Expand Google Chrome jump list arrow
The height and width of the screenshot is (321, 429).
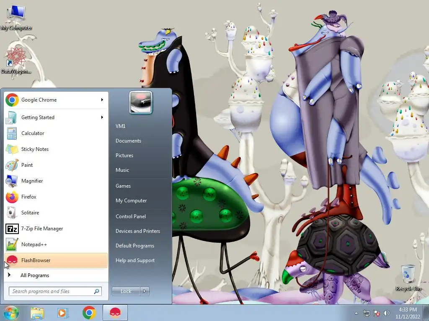pos(102,100)
